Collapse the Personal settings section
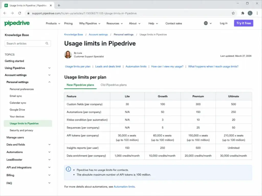This screenshot has height=196, width=262. click(x=49, y=82)
